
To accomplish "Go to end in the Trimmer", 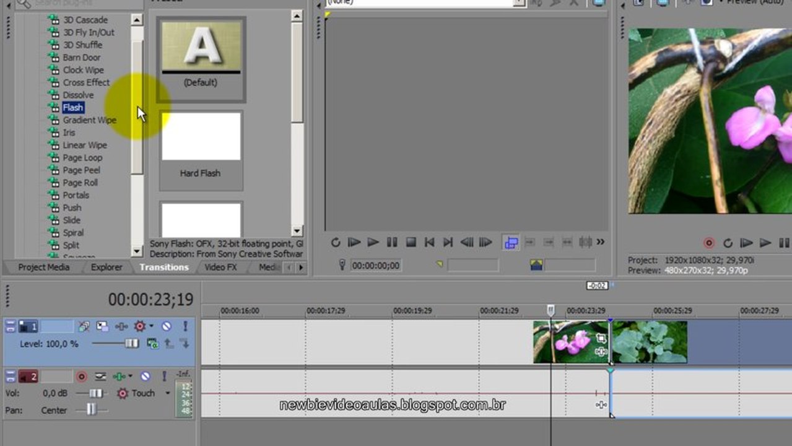I will (x=448, y=242).
